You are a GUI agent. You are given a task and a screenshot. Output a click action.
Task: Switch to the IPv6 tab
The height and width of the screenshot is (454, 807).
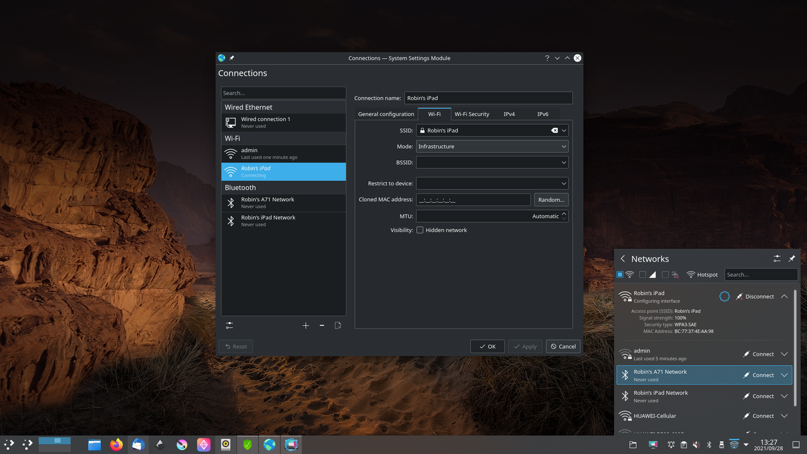(x=543, y=114)
